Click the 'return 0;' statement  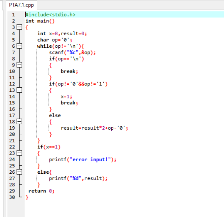[x=41, y=191]
